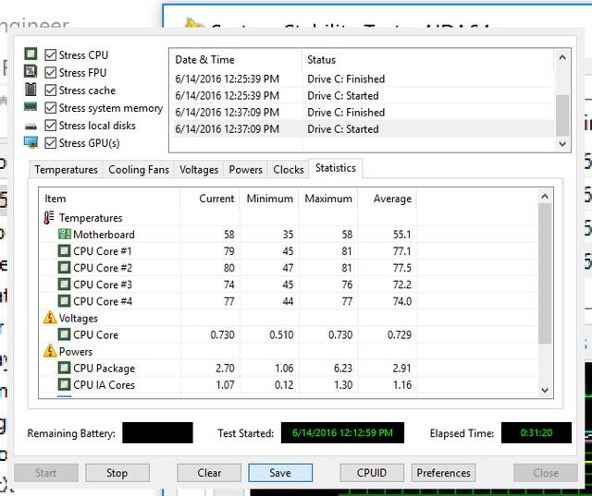Click the CPU Core #3 chip icon
592x496 pixels.
64,284
